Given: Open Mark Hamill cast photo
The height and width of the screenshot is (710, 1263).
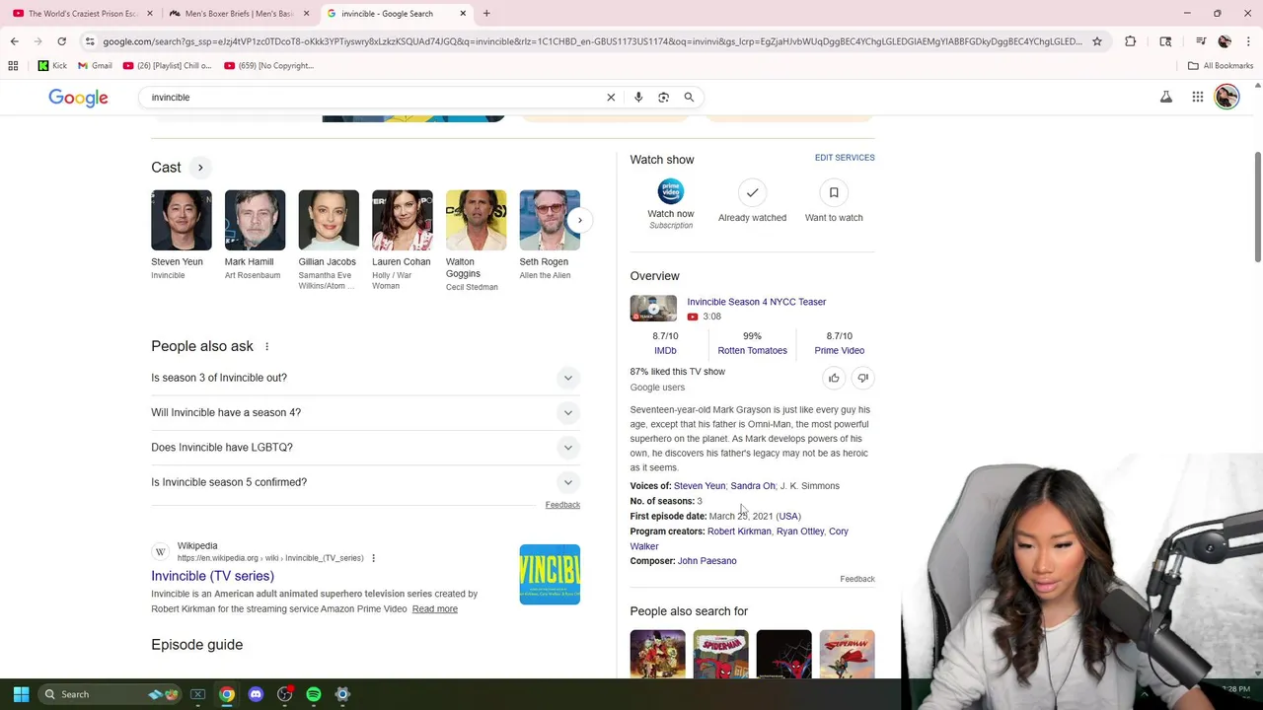Looking at the screenshot, I should click(255, 220).
